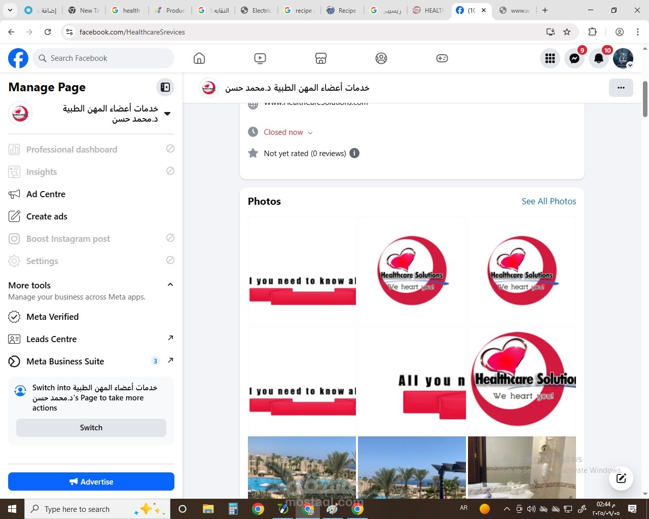This screenshot has height=519, width=649.
Task: Switch to the Electric tab
Action: click(x=256, y=10)
